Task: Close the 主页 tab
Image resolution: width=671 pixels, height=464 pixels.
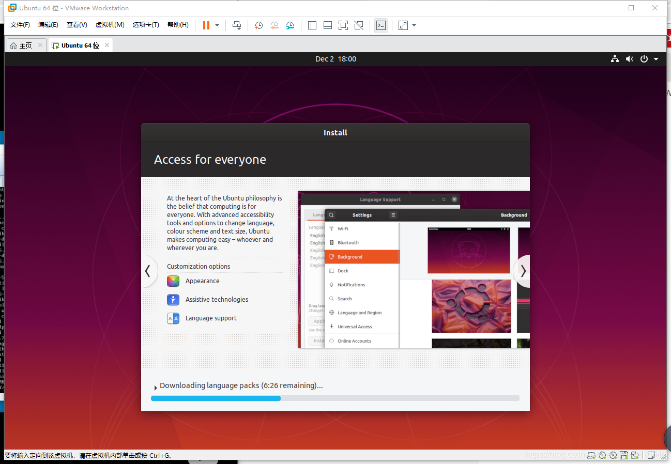Action: point(40,45)
